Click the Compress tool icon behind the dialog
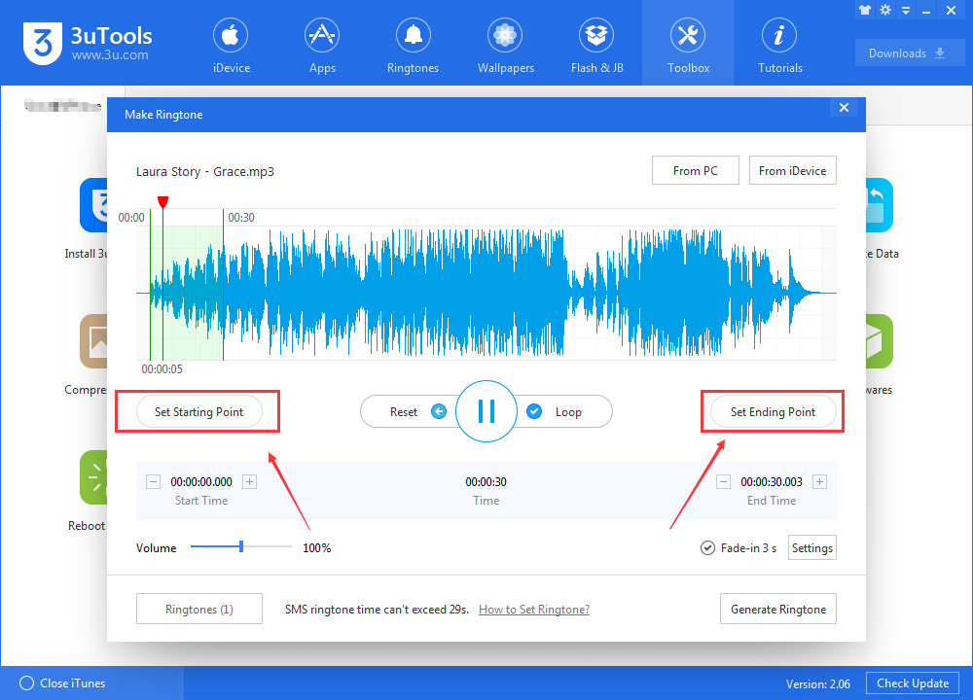 click(93, 341)
